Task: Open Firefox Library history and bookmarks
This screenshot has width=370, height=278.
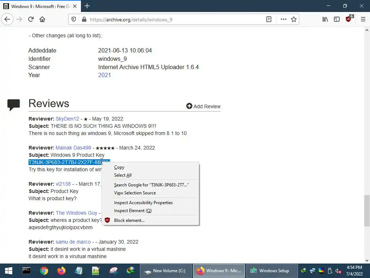Action: click(325, 19)
